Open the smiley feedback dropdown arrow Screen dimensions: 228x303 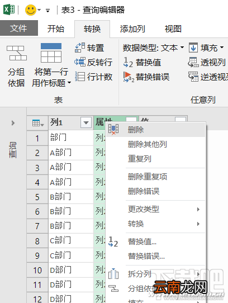[x=39, y=10]
